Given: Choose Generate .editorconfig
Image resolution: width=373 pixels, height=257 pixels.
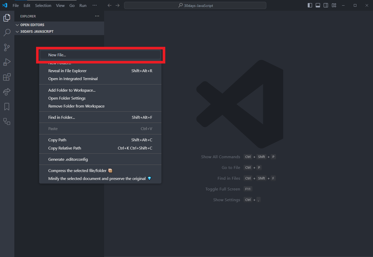Looking at the screenshot, I should coord(100,159).
